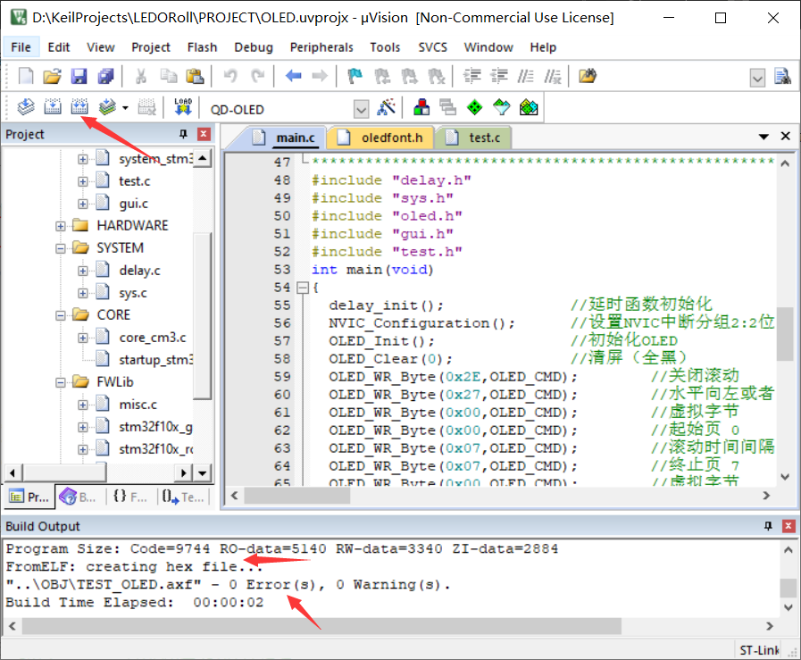Click the Comment selection icon
Image resolution: width=801 pixels, height=660 pixels.
click(x=525, y=76)
